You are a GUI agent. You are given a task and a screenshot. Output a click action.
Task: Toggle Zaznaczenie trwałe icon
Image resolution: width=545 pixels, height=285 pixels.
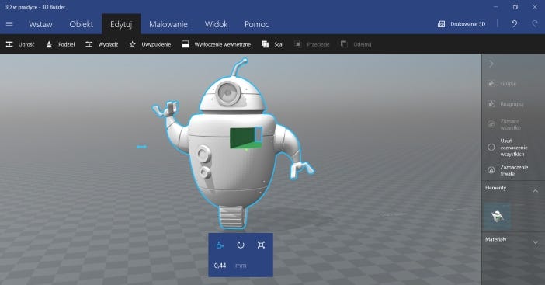point(491,170)
